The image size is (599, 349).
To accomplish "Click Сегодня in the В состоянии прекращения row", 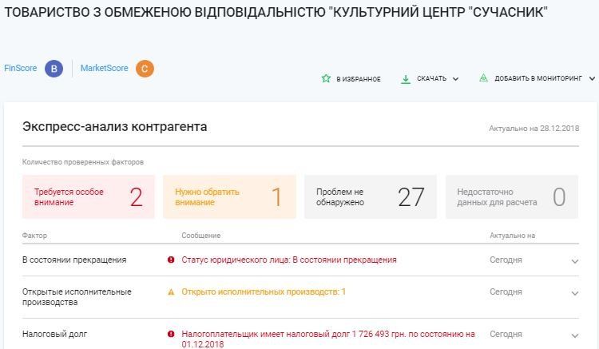I will (x=506, y=260).
